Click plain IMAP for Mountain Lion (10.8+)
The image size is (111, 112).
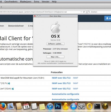click(75, 78)
